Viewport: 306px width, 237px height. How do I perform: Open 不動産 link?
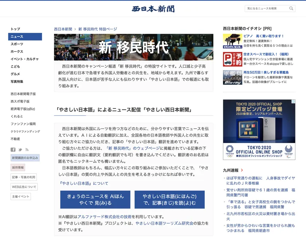pos(15,139)
